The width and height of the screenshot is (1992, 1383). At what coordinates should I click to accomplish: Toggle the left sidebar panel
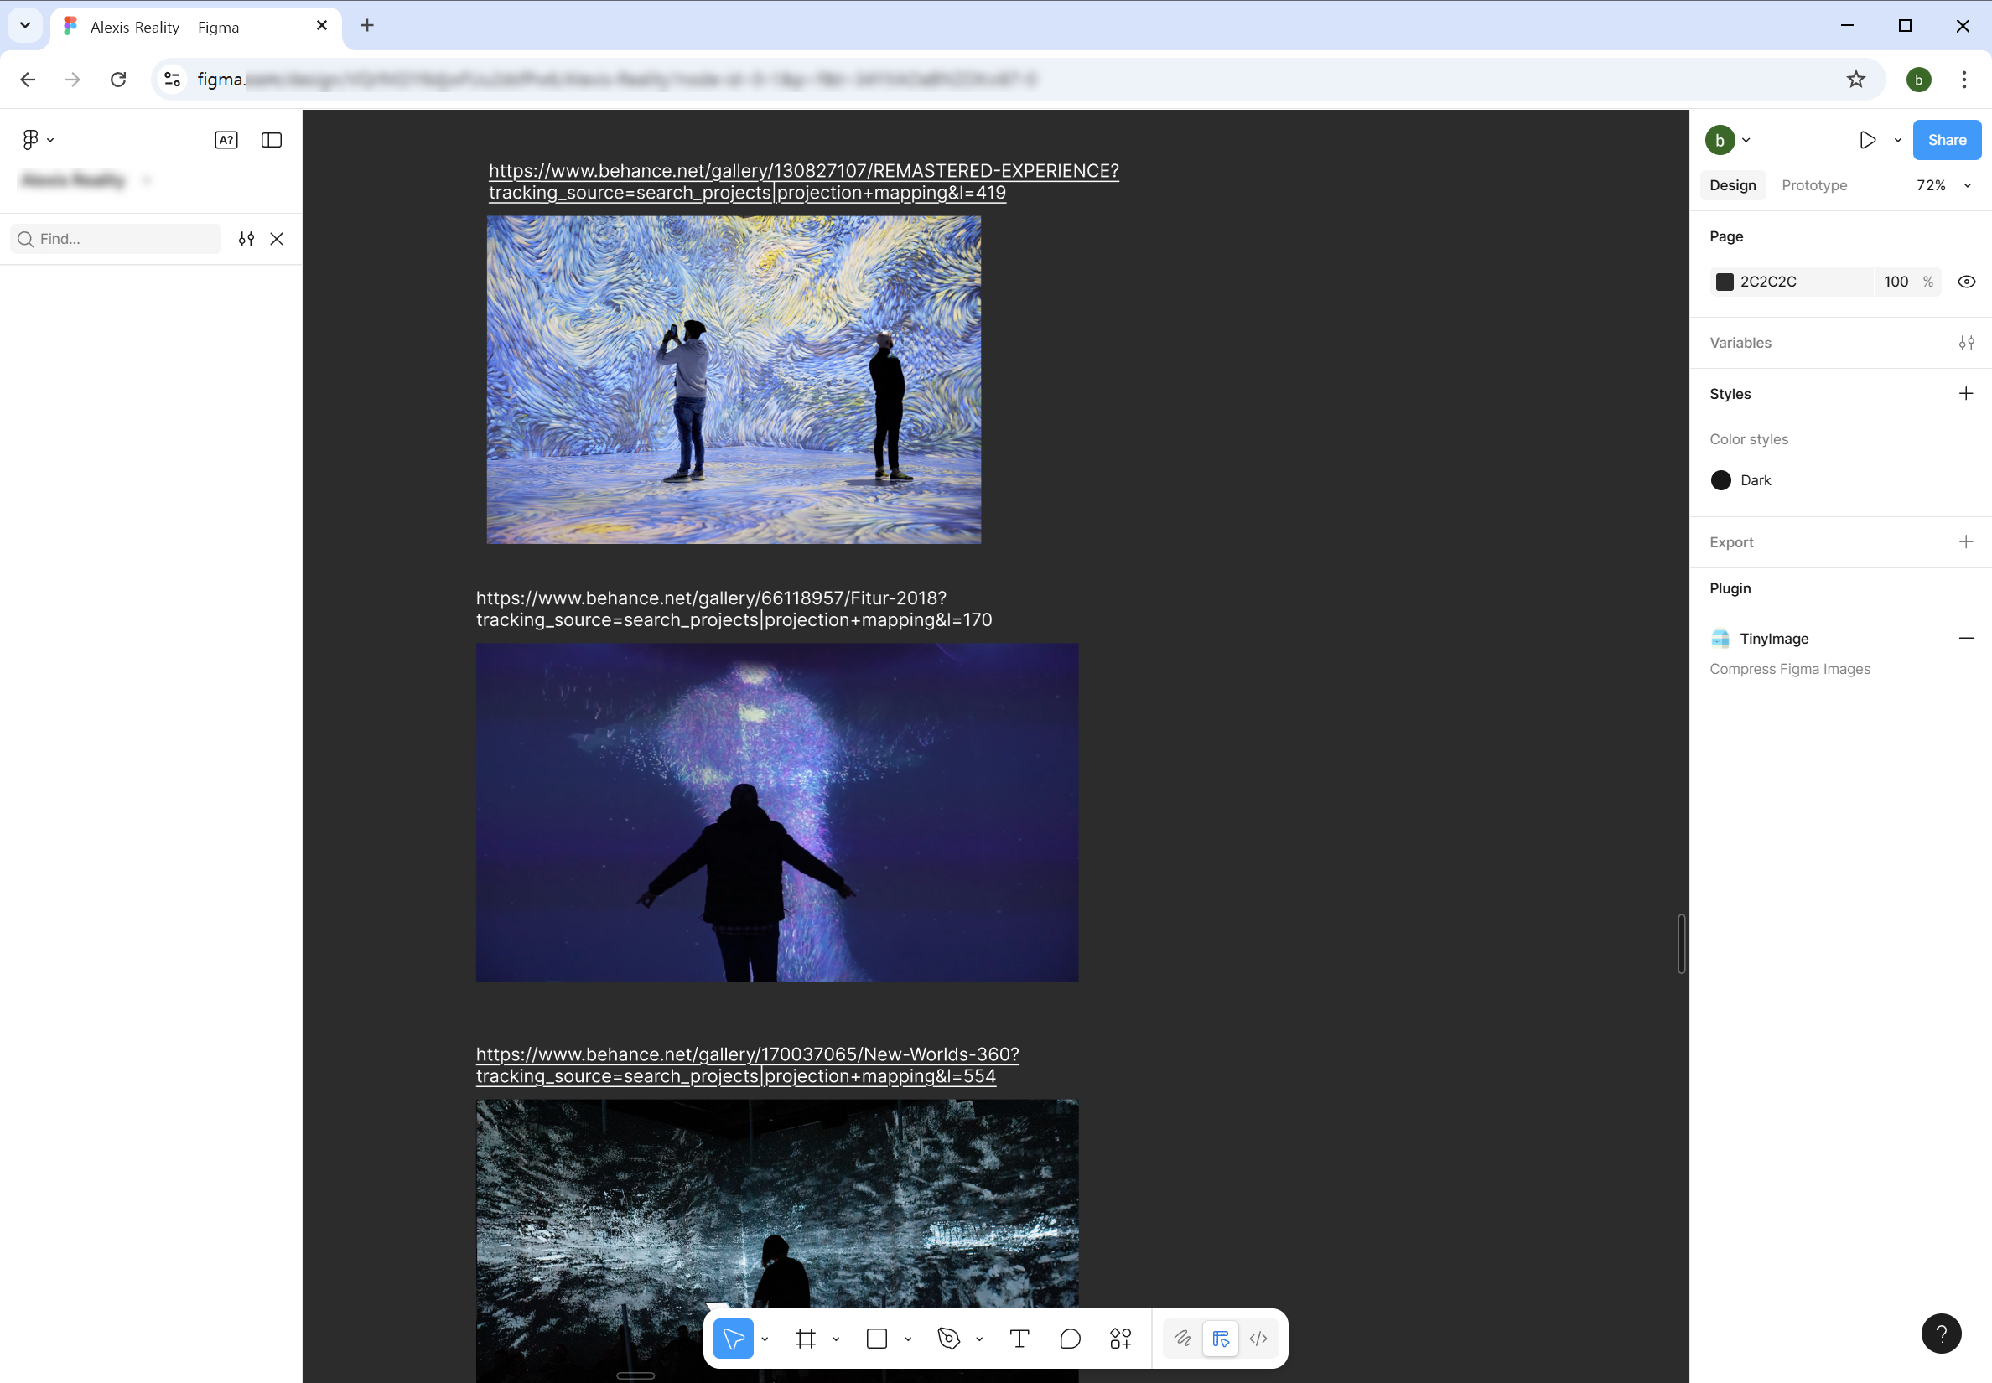pos(272,140)
